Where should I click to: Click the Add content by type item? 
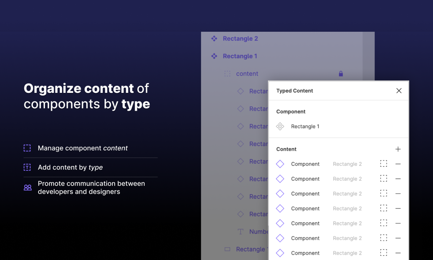click(70, 167)
